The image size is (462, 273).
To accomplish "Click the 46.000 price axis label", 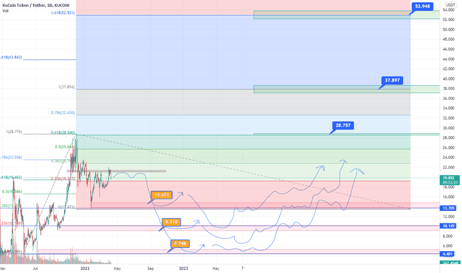I will (448, 49).
